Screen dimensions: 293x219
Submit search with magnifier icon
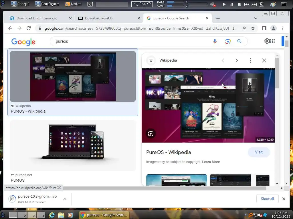(239, 41)
